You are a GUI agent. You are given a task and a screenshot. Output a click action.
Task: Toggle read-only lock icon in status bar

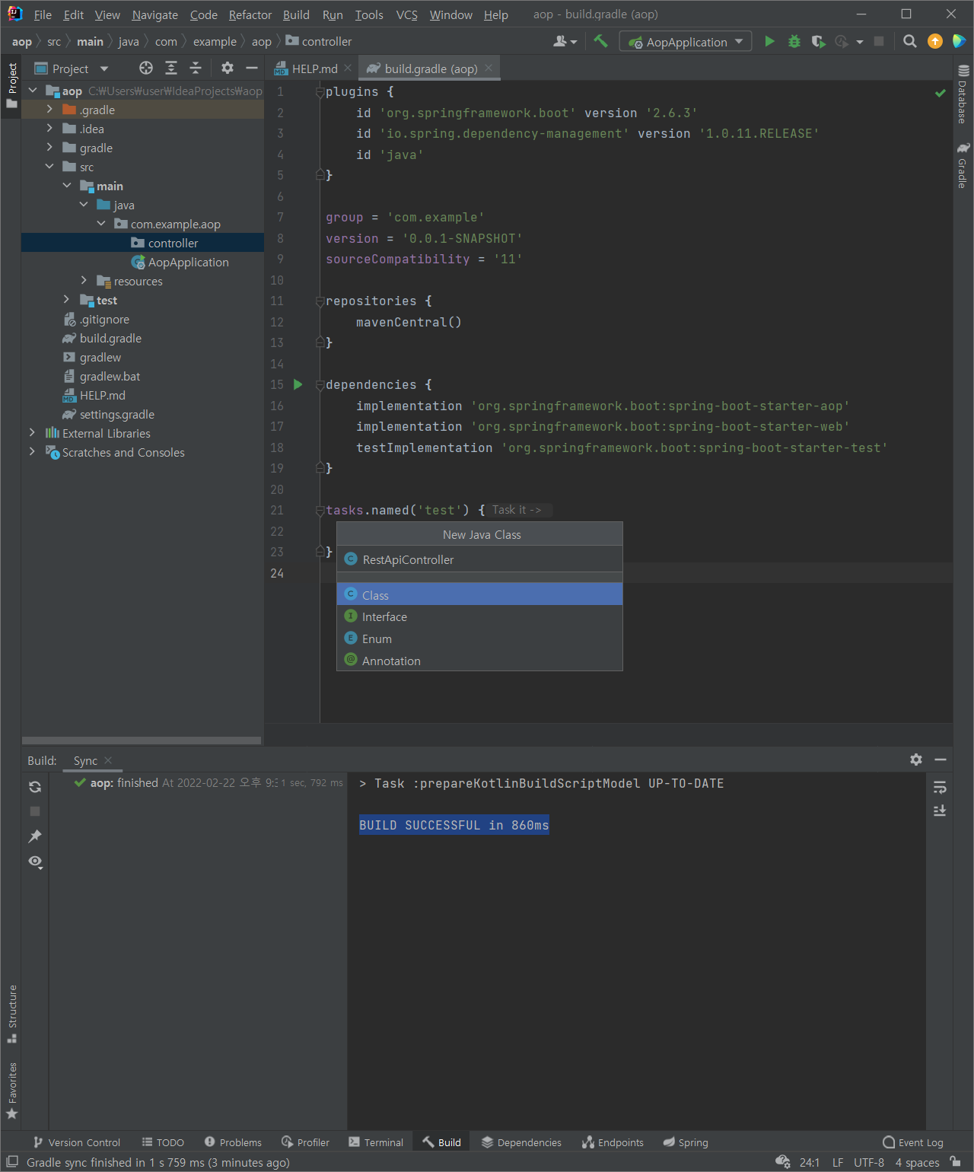[955, 1161]
